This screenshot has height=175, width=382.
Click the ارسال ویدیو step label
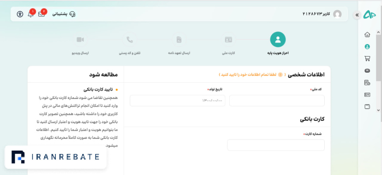pos(80,53)
